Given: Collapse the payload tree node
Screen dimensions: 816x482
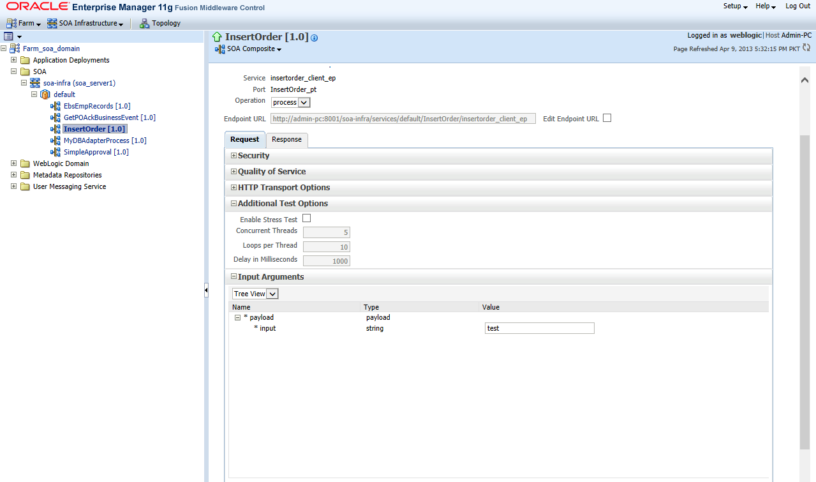Looking at the screenshot, I should tap(237, 317).
